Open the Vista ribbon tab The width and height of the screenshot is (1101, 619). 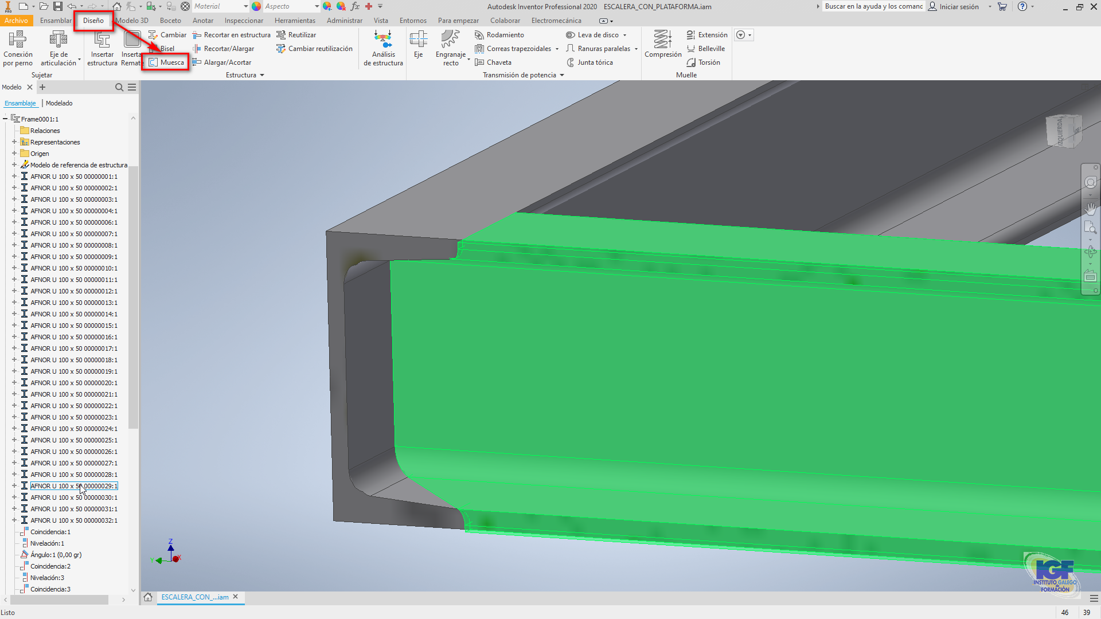click(381, 20)
